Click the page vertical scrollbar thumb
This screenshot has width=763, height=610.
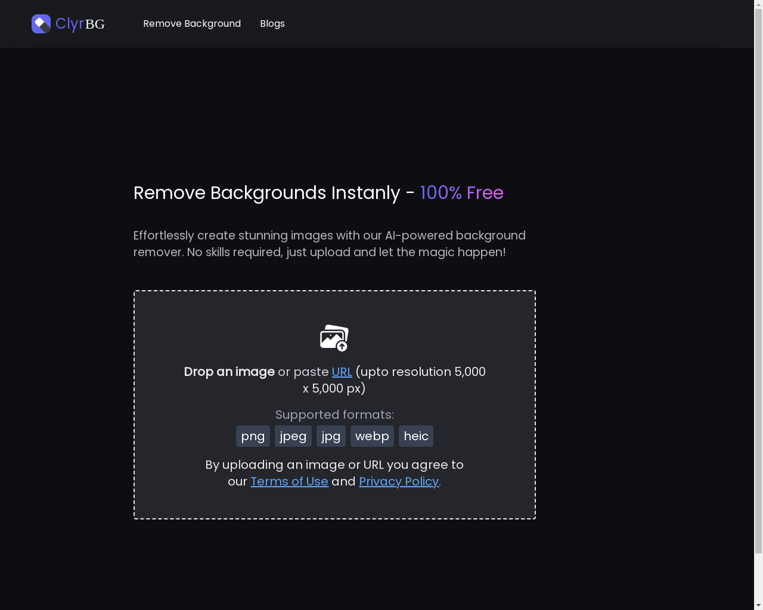click(x=758, y=280)
